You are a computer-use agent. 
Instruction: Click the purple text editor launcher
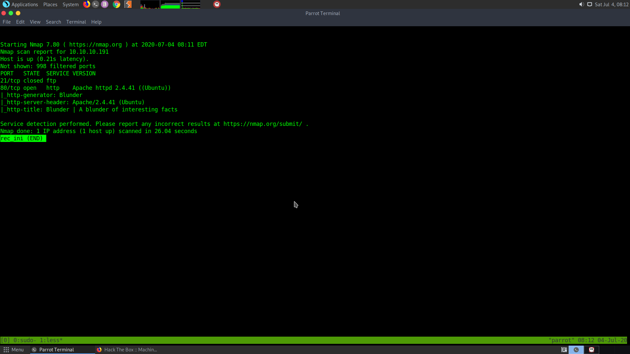(x=105, y=4)
